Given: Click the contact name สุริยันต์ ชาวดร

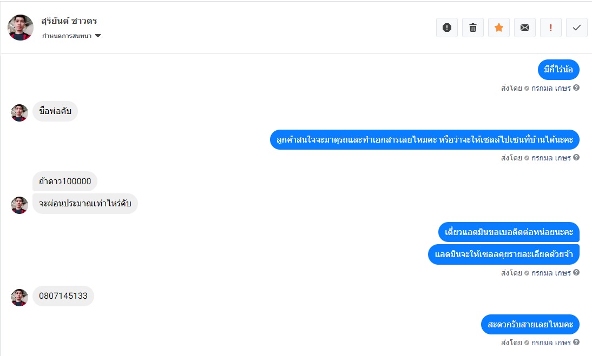Looking at the screenshot, I should coord(69,21).
